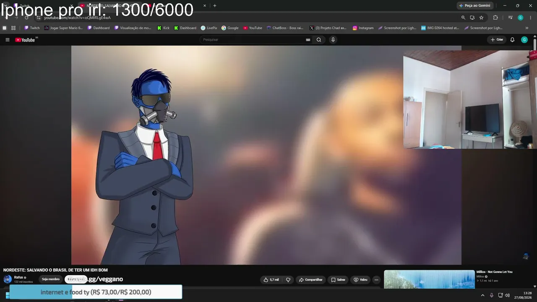Open the Visualização de mo... bookmark
537x302 pixels.
133,28
